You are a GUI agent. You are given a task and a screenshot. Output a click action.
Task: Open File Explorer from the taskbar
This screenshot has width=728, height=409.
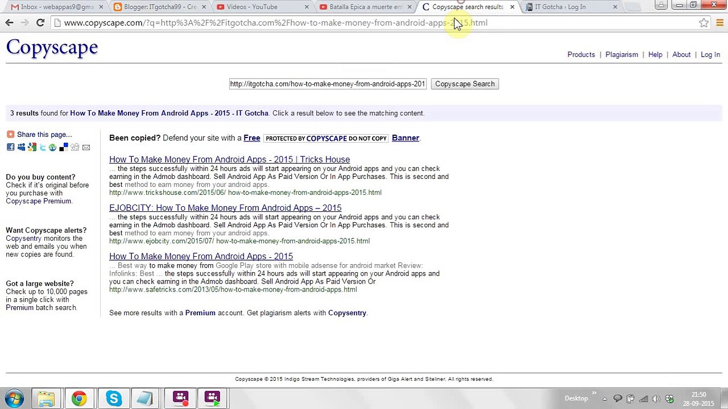coord(46,398)
